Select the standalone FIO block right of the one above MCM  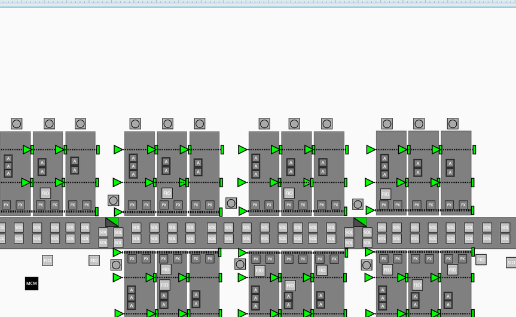[94, 260]
